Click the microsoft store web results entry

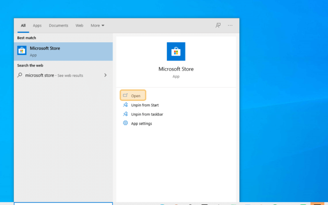click(63, 75)
